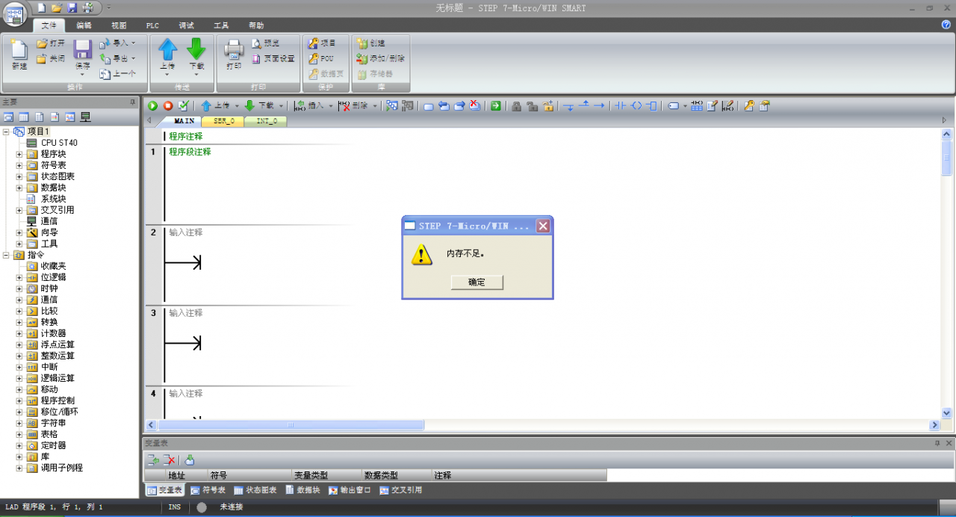Image resolution: width=956 pixels, height=517 pixels.
Task: Switch to 交叉引用 bottom tab
Action: pyautogui.click(x=401, y=490)
